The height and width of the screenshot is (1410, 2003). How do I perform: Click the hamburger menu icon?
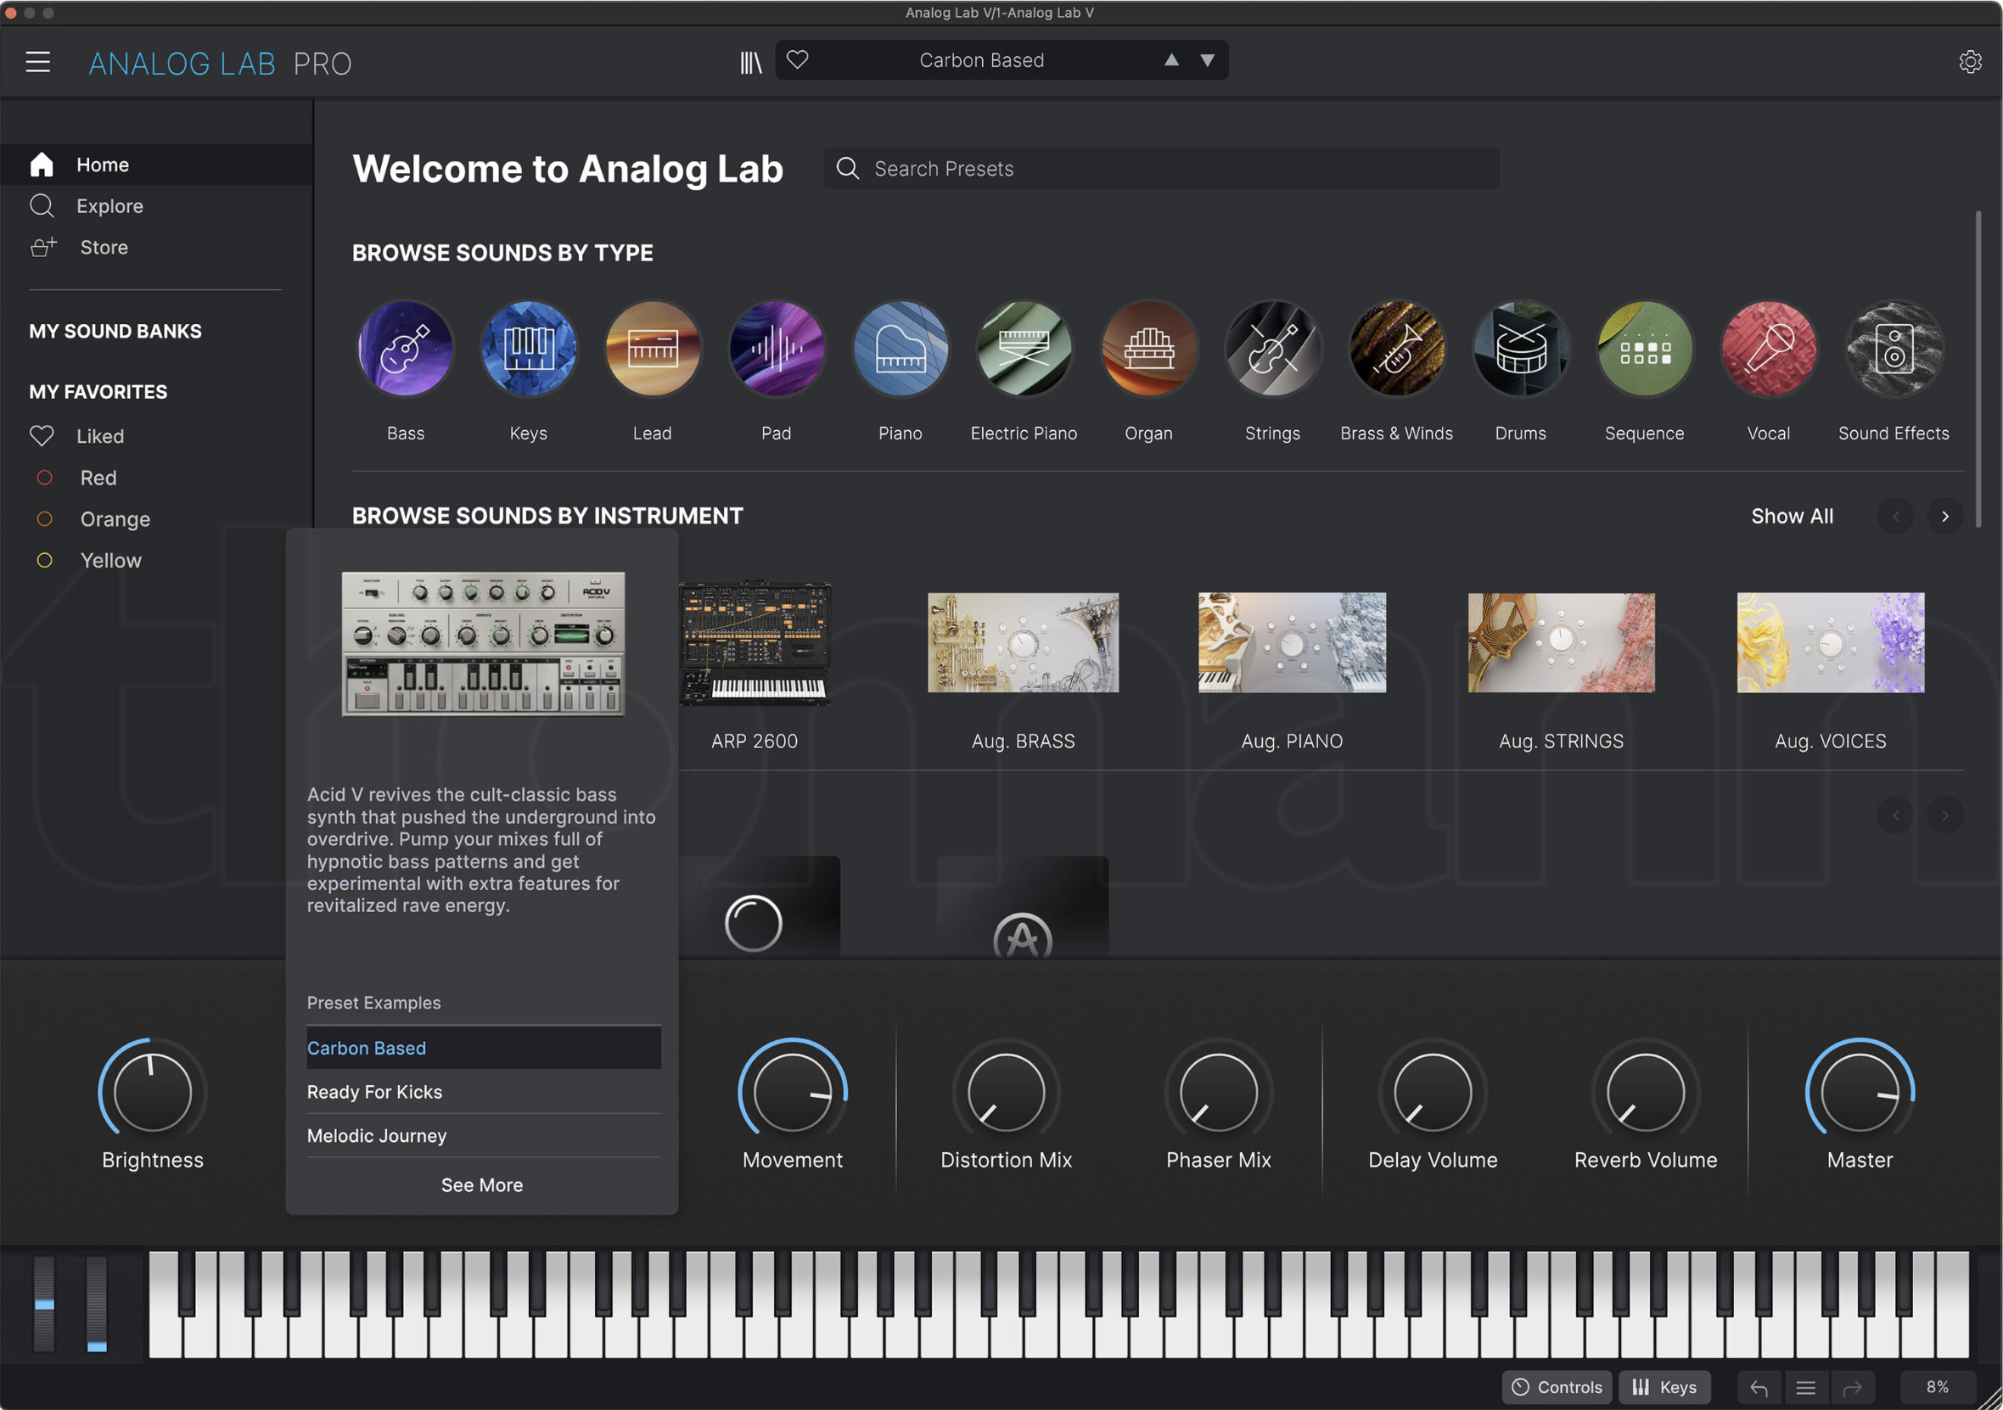37,61
